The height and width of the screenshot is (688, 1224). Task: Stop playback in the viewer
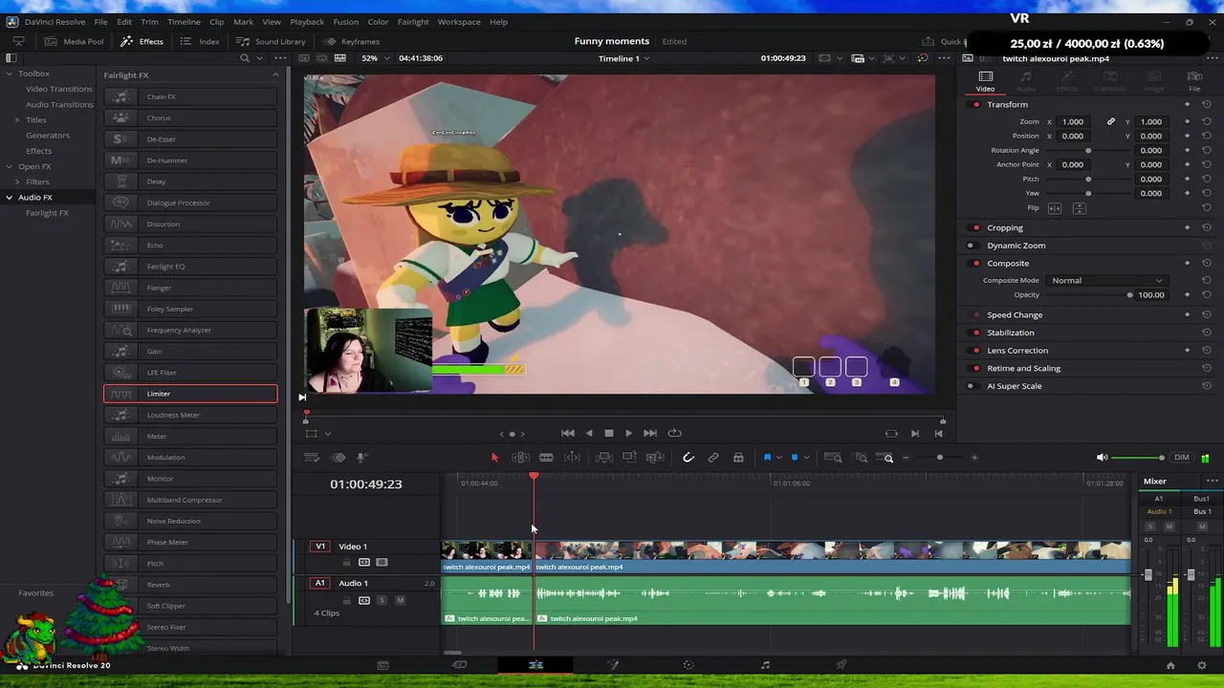point(608,433)
